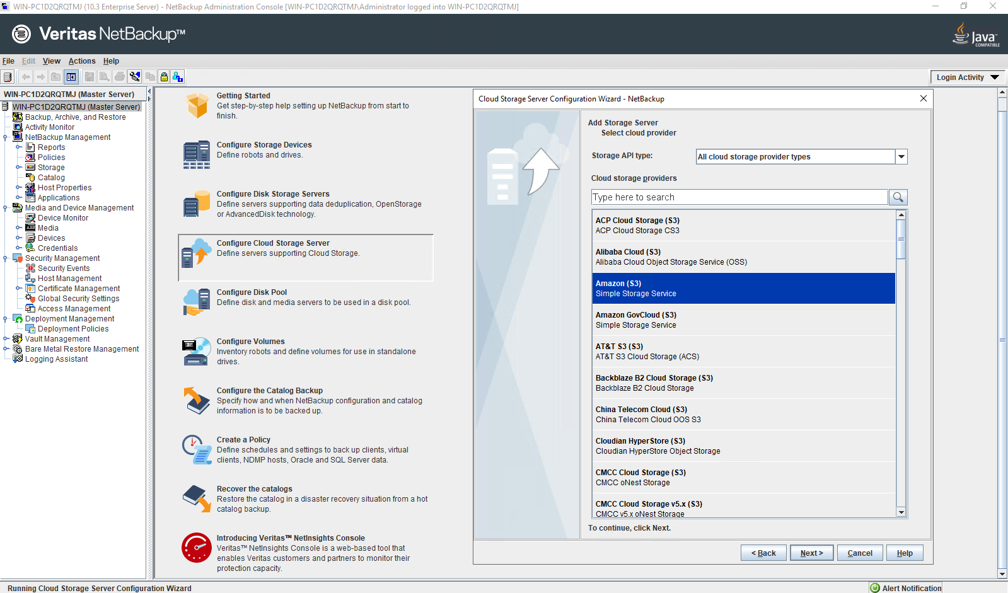1008x593 pixels.
Task: Expand the Devices tree node
Action: [18, 238]
